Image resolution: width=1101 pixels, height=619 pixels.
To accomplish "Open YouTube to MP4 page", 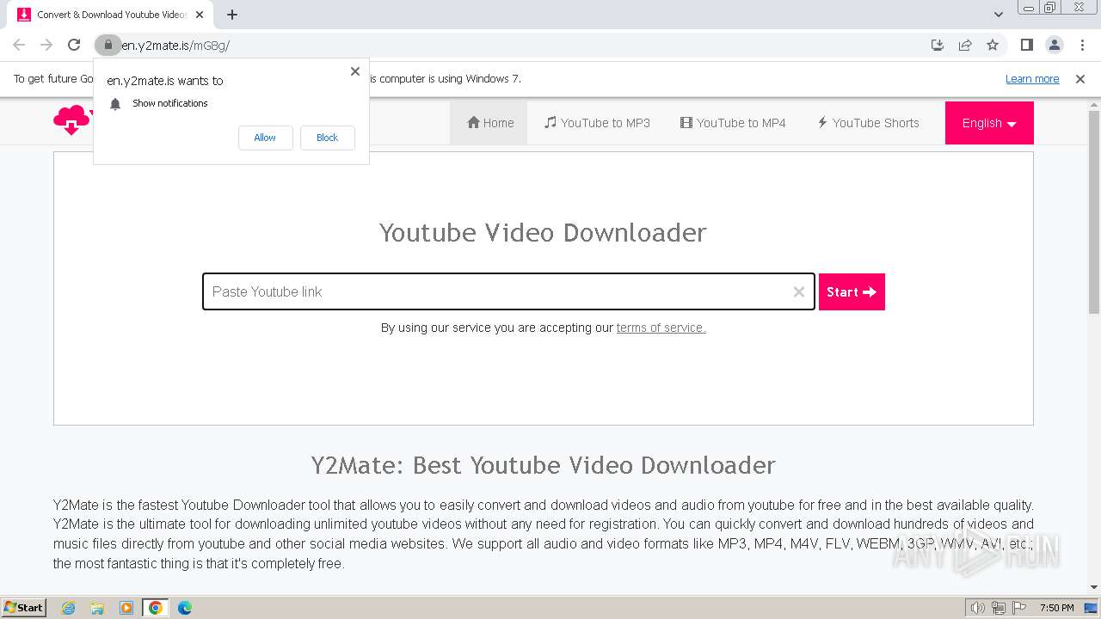I will (733, 123).
